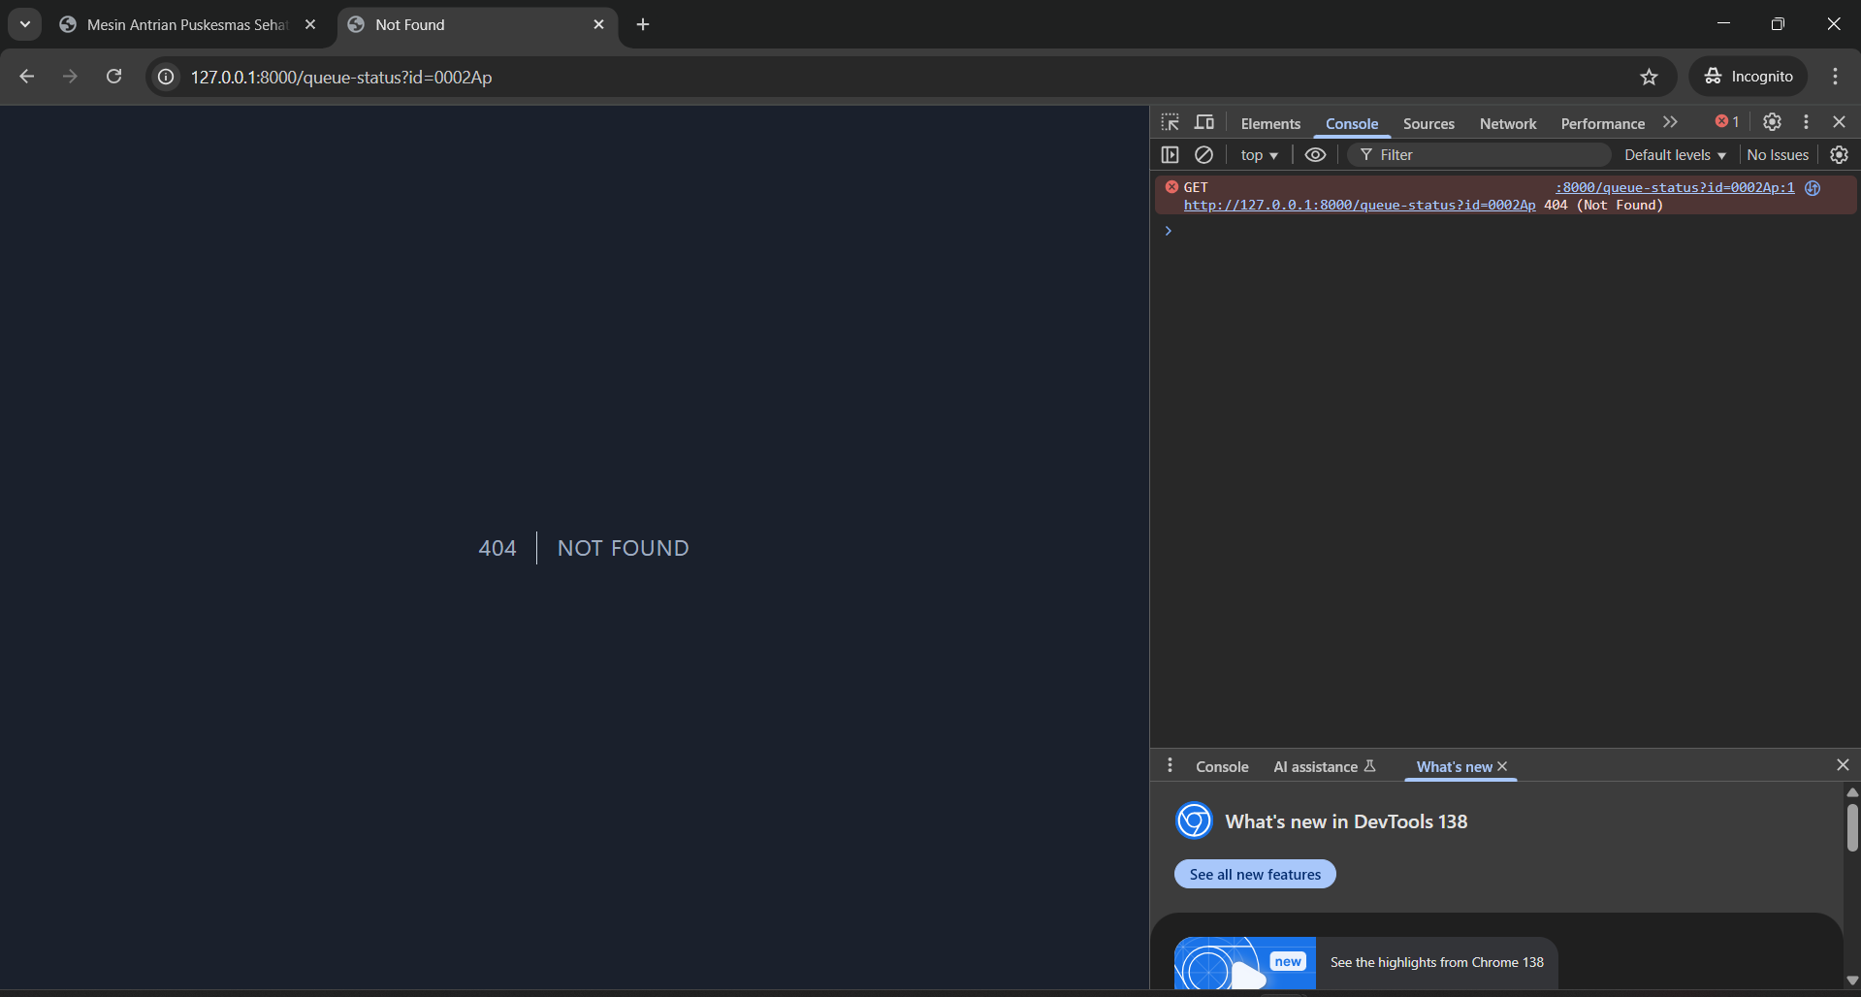Open the DevTools three-dot customize menu

[x=1806, y=122]
